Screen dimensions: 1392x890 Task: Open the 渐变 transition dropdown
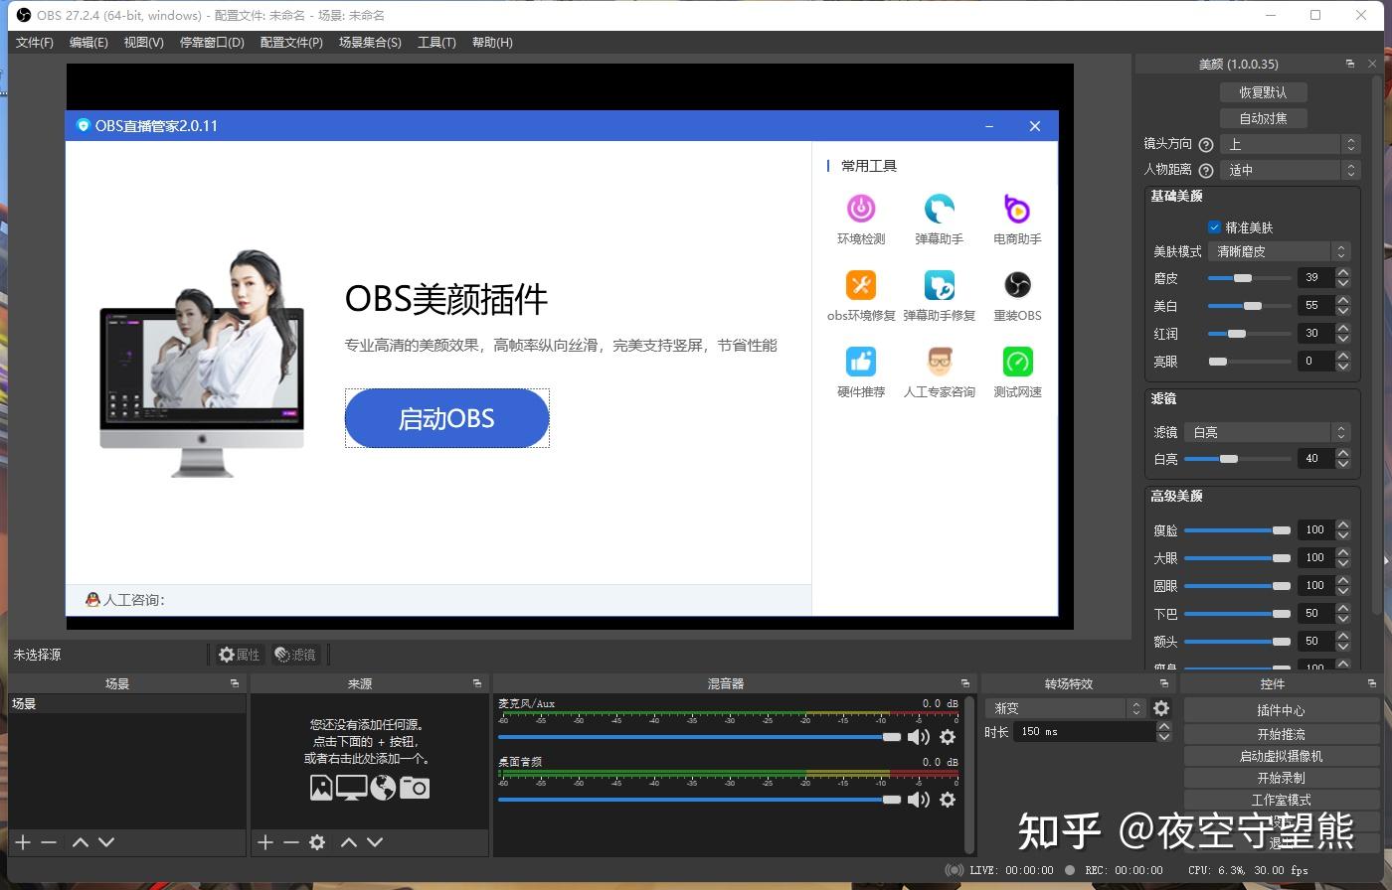[x=1066, y=708]
